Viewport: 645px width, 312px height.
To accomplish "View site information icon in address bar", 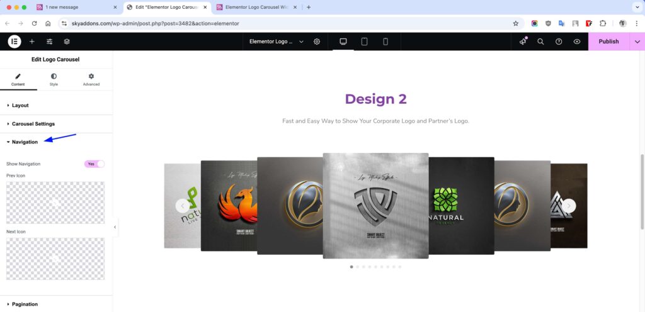I will (x=64, y=23).
